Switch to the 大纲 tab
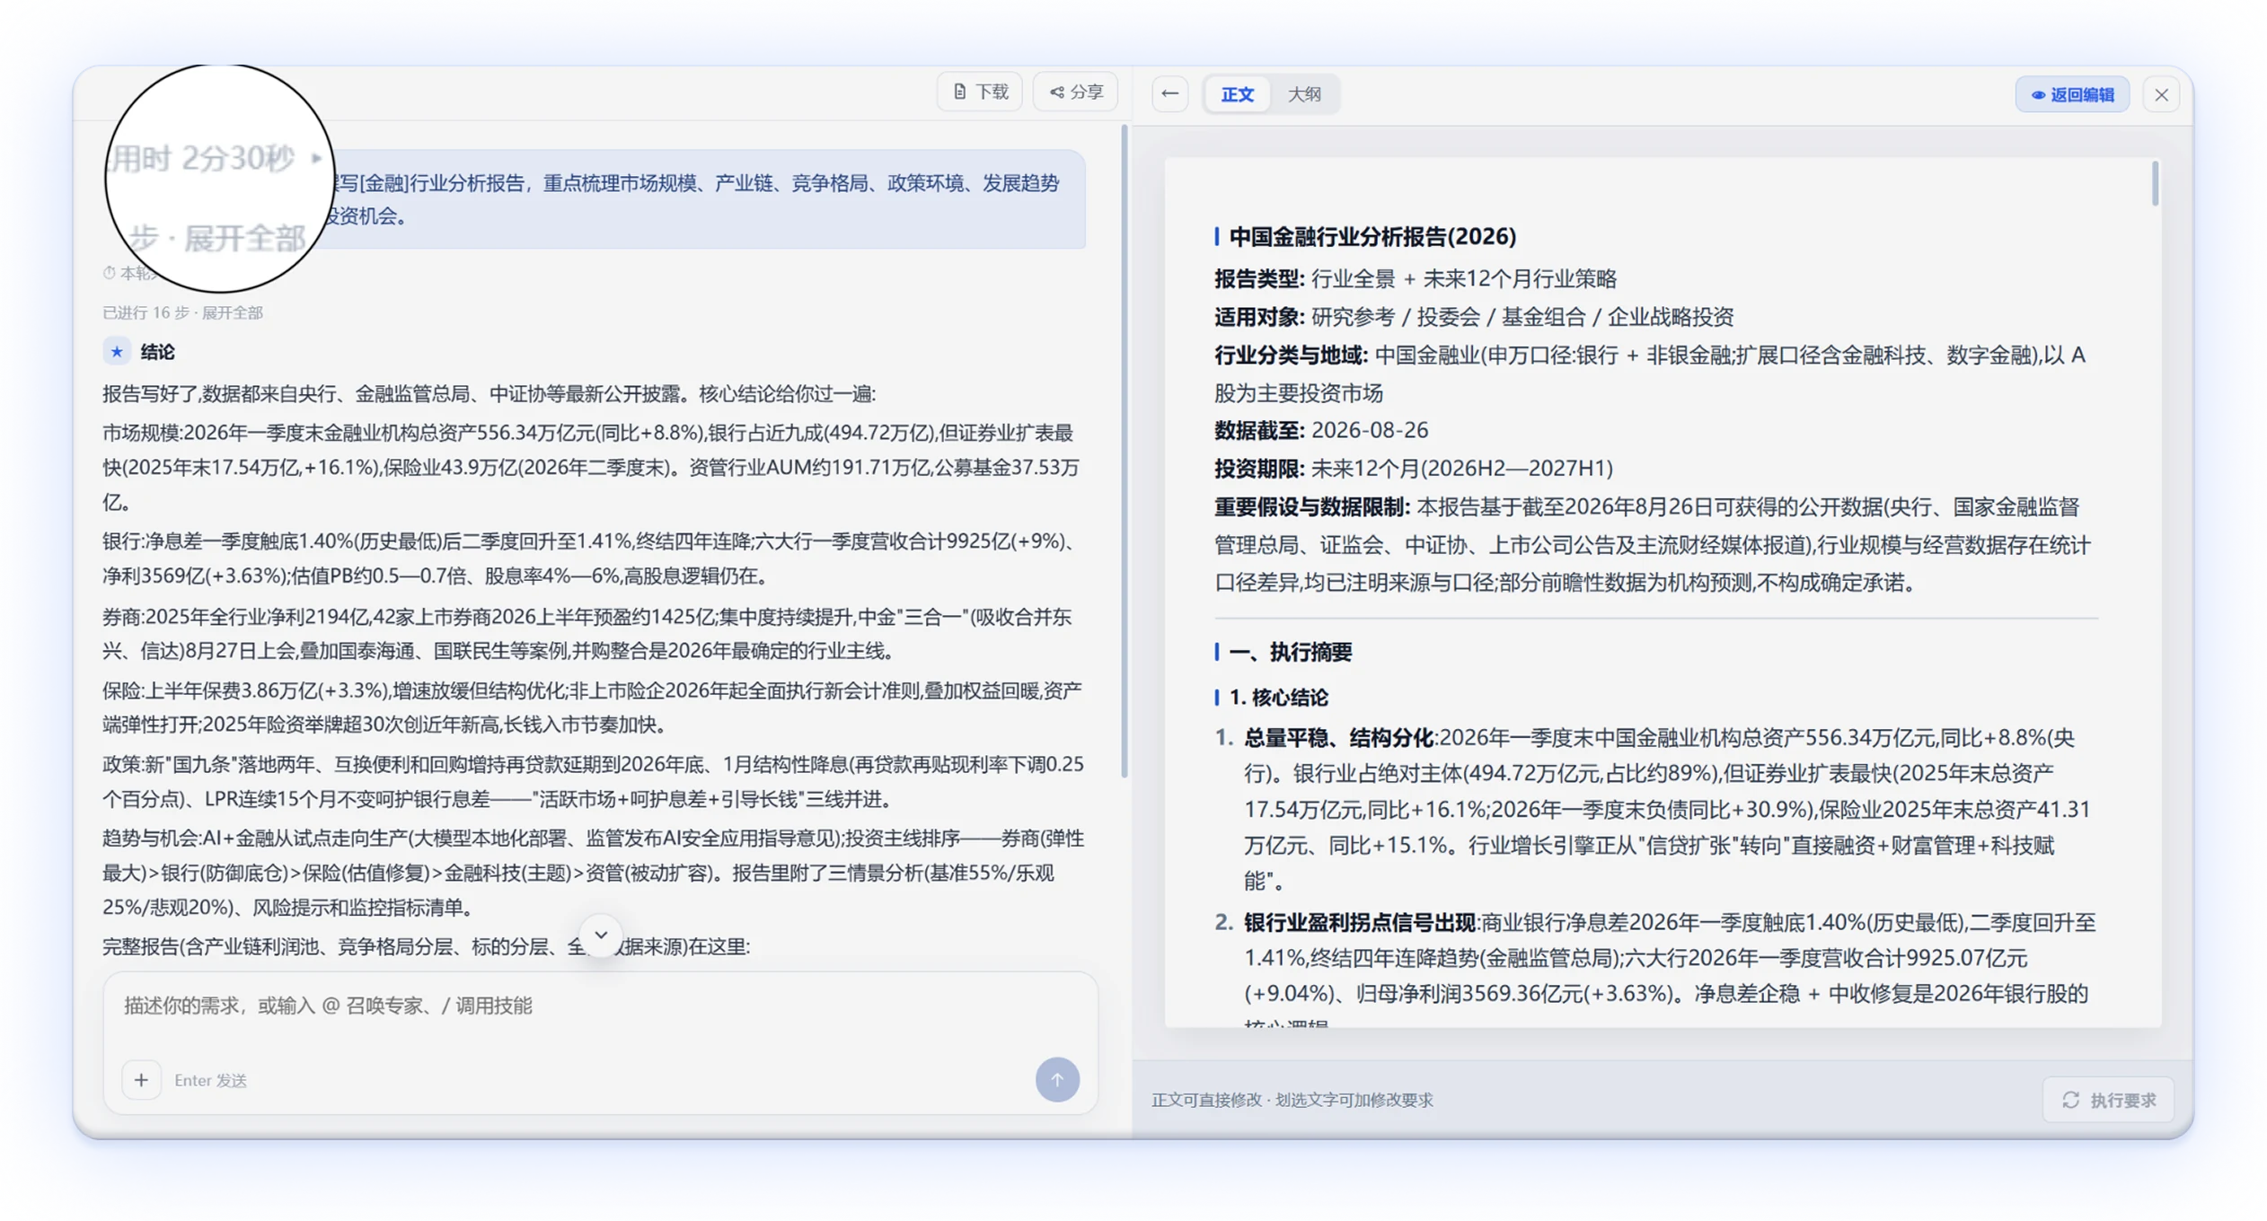The height and width of the screenshot is (1221, 2267). (1304, 94)
